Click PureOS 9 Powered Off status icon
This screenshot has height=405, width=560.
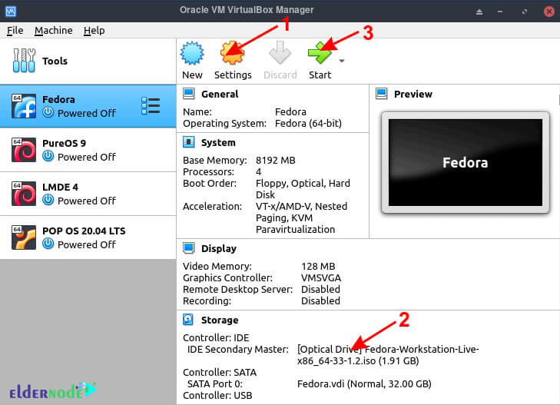pyautogui.click(x=48, y=157)
